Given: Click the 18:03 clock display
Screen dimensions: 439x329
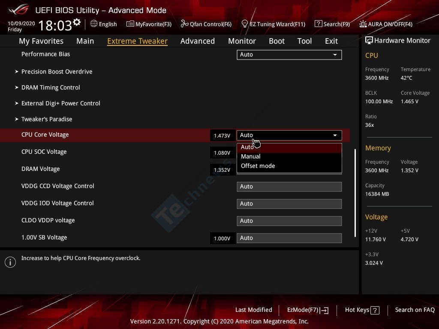Looking at the screenshot, I should coord(55,25).
